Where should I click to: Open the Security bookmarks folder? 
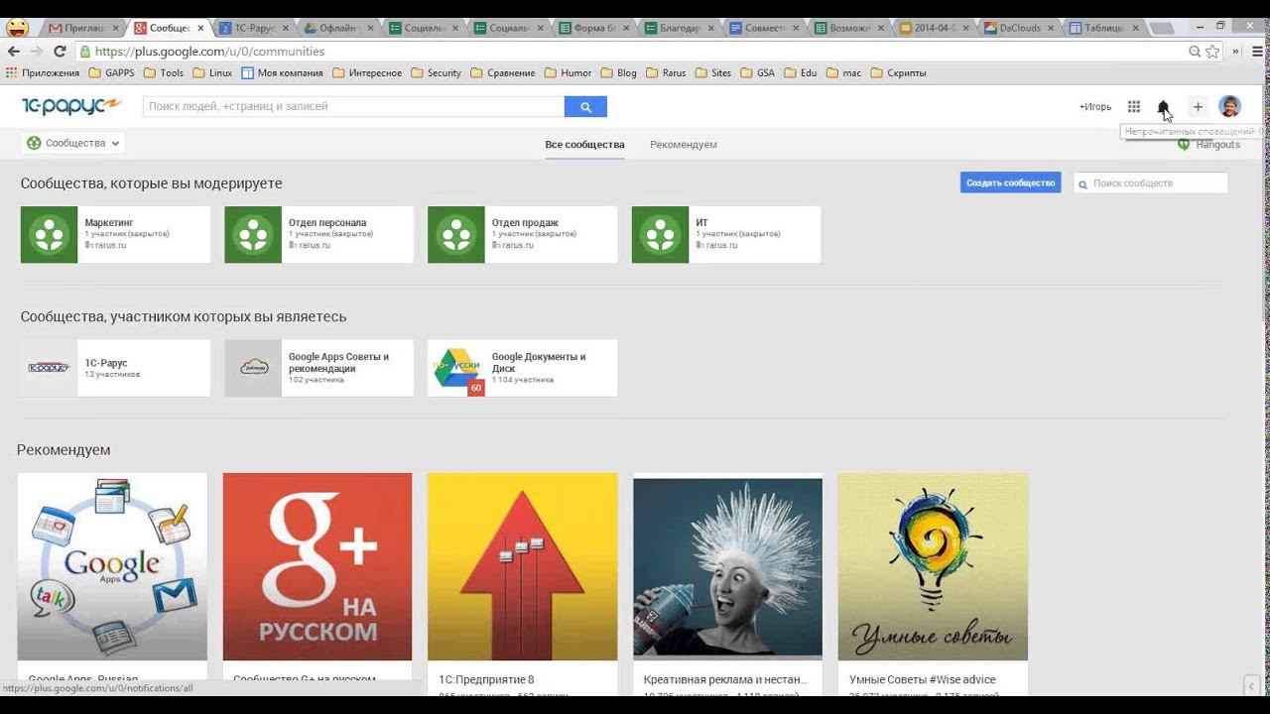click(437, 72)
